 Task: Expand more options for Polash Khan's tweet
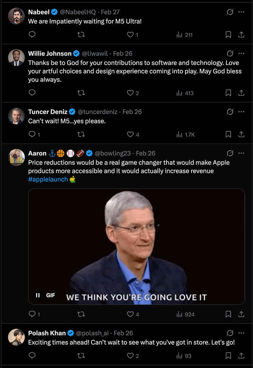point(241,333)
